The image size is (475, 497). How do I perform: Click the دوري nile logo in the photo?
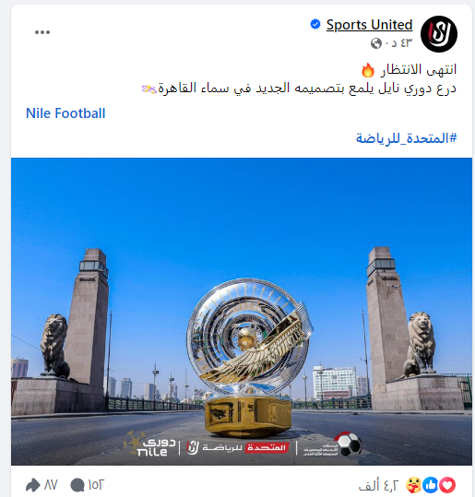coord(150,444)
